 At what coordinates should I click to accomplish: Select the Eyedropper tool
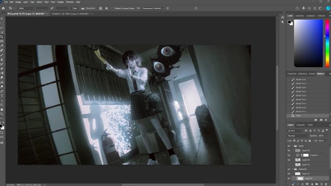click(x=2, y=46)
